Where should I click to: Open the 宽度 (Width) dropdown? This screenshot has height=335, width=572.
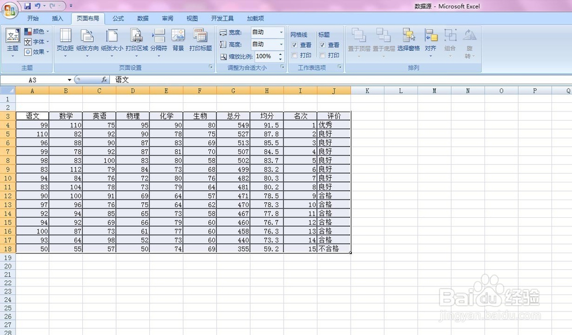coord(280,33)
